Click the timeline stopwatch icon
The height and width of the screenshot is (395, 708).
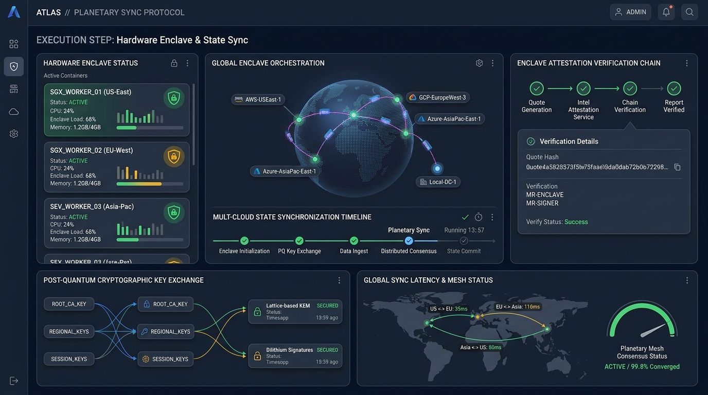(479, 217)
